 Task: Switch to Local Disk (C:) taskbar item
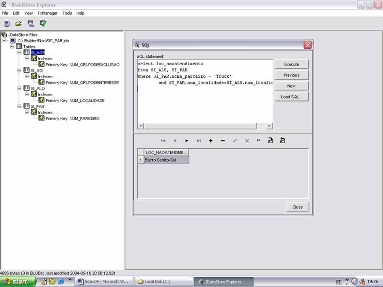point(164,282)
